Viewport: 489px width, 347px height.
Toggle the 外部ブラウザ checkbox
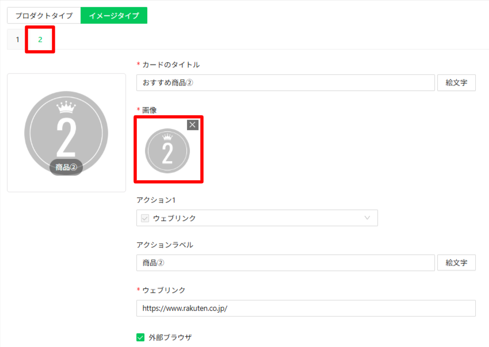[140, 337]
